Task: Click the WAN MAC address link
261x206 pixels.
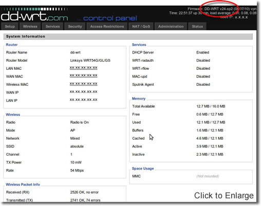Action: pyautogui.click(x=83, y=76)
